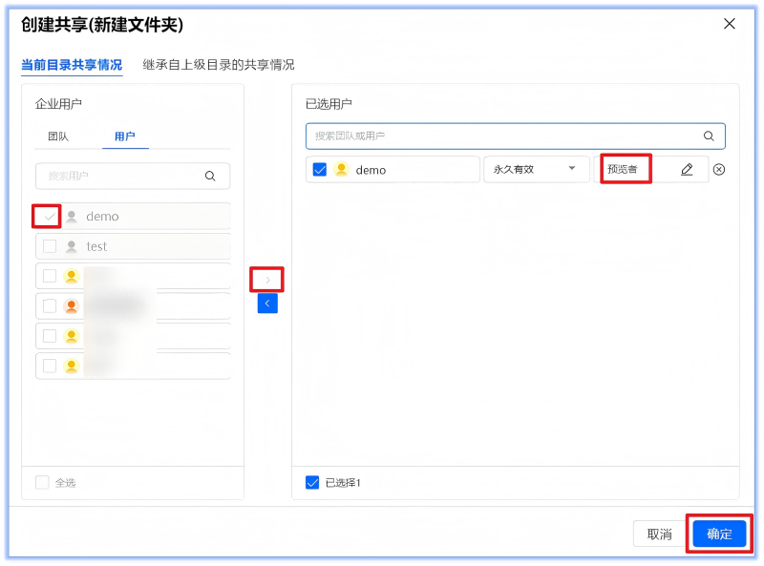Open the 预览者 role selector
The width and height of the screenshot is (764, 566).
pos(627,170)
